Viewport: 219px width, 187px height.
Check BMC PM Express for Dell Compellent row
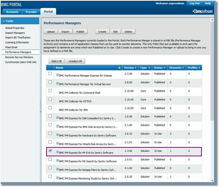point(50,116)
